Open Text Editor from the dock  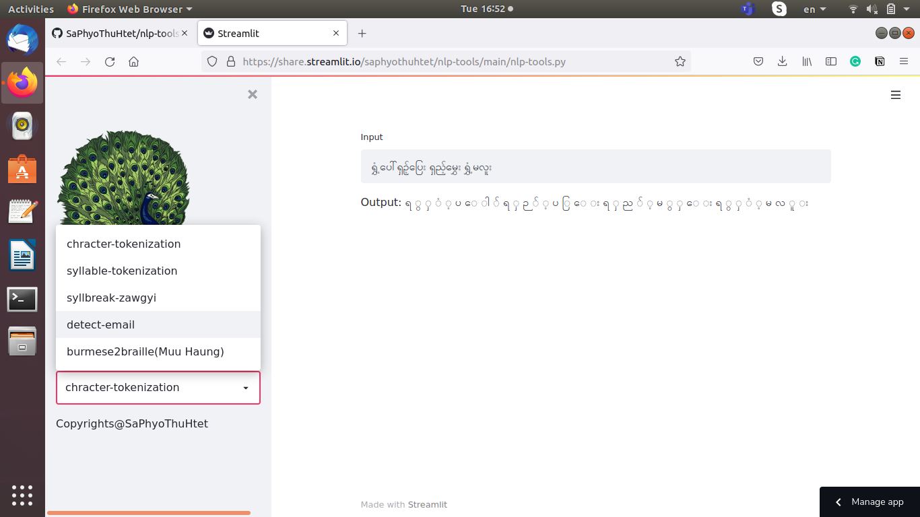(x=22, y=212)
